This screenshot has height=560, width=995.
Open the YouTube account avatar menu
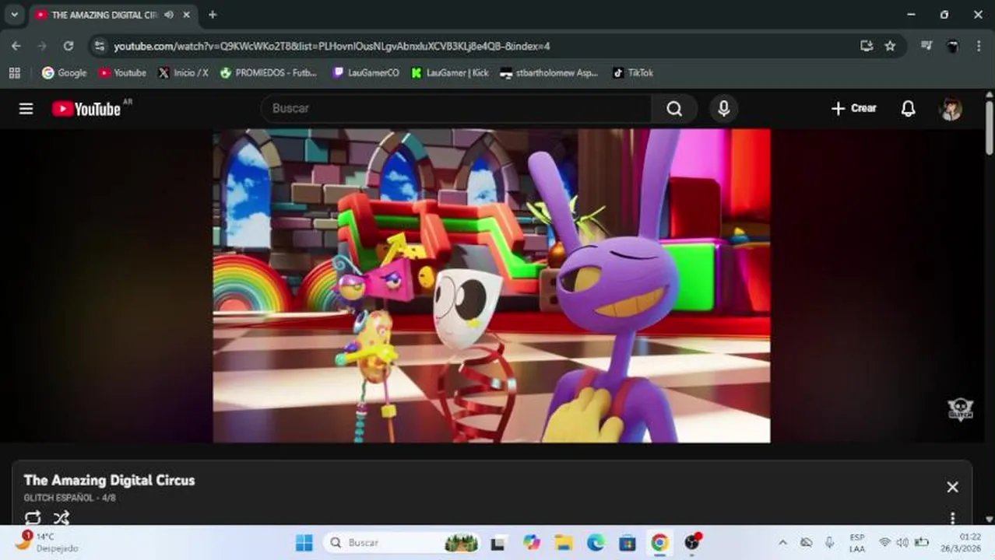point(951,109)
